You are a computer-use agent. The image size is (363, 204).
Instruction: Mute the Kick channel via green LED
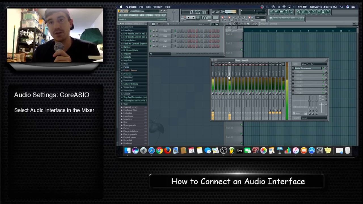tap(151, 31)
